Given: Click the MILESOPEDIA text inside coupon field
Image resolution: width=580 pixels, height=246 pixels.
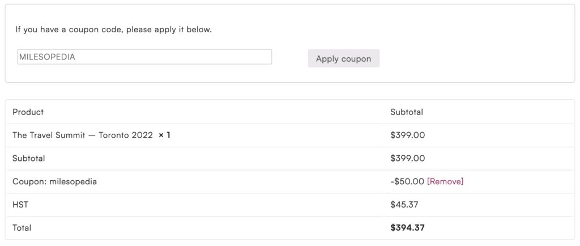Looking at the screenshot, I should click(47, 57).
